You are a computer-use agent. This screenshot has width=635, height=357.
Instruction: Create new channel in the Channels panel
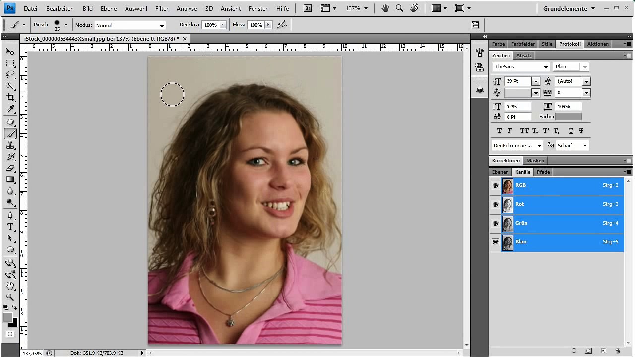(604, 351)
